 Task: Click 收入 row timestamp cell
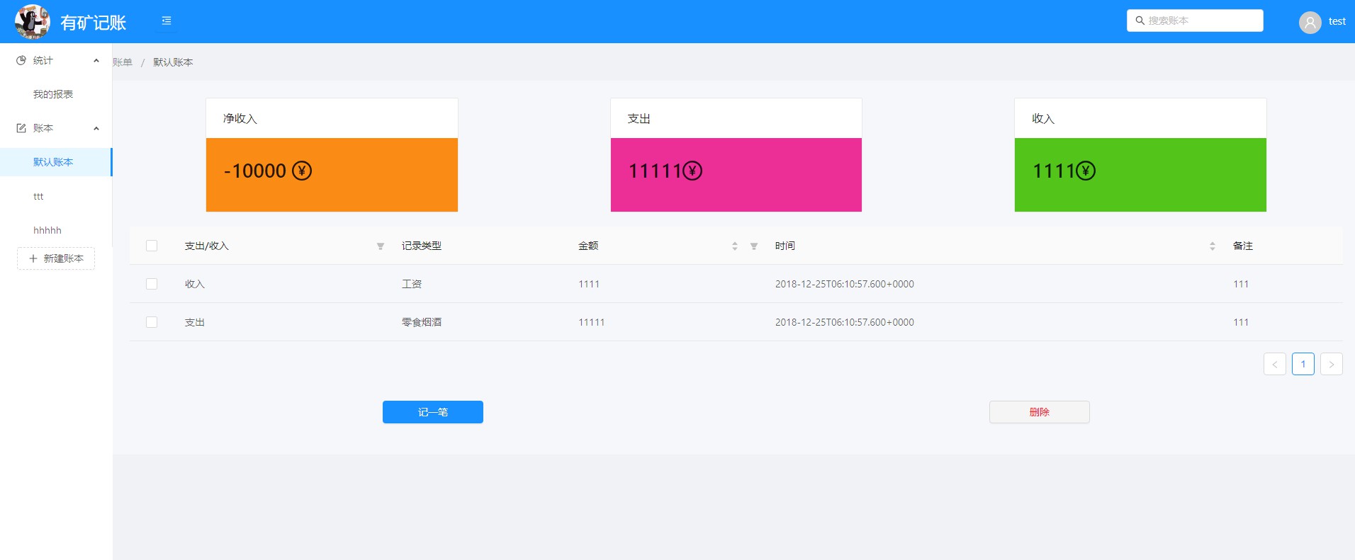[x=845, y=284]
